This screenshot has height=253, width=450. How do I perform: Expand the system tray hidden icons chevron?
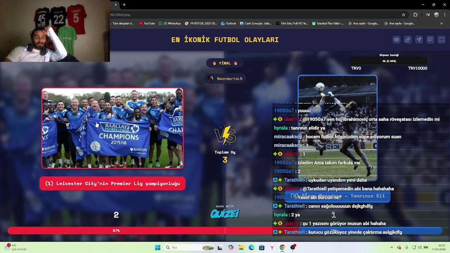[392, 248]
